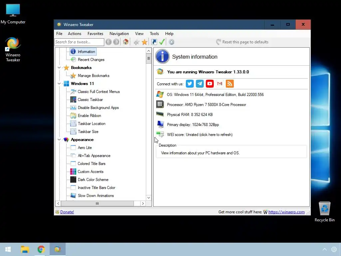Click the horizontal scrollbar right arrow
Image resolution: width=341 pixels, height=256 pixels.
pyautogui.click(x=143, y=203)
